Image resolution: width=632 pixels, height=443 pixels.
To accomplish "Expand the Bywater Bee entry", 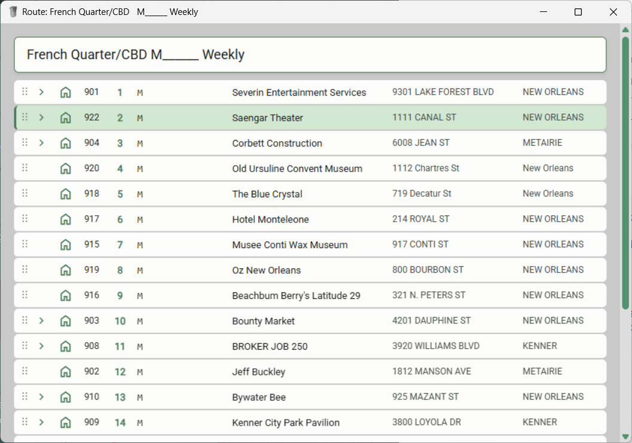I will click(x=41, y=397).
